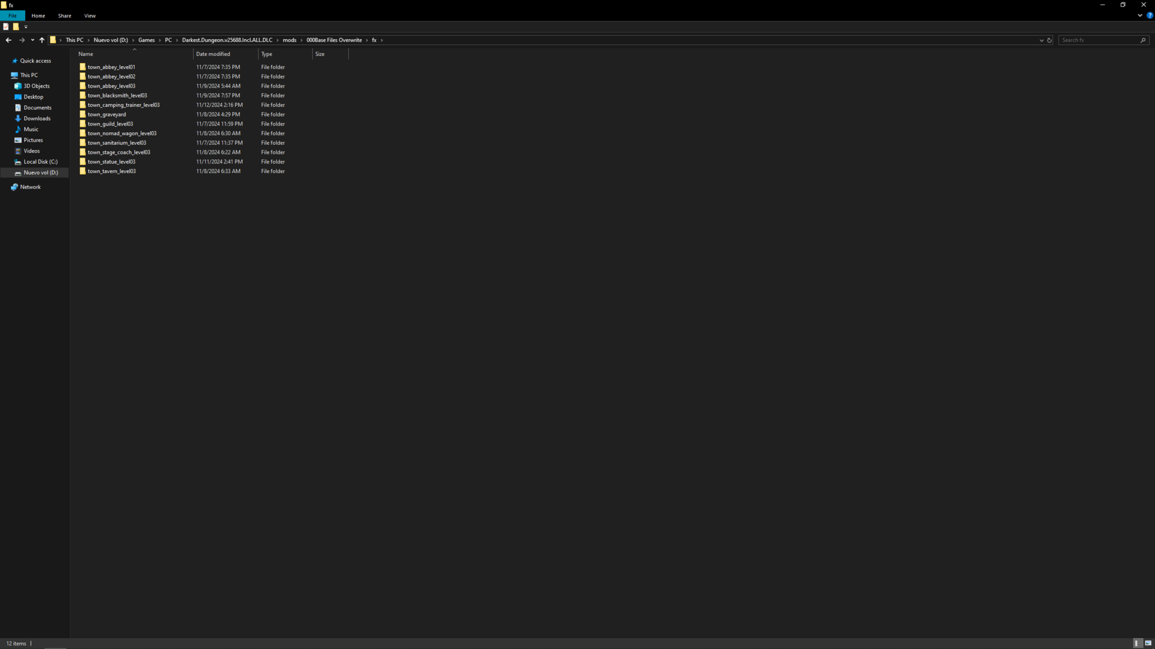Open the address bar history dropdown
Image resolution: width=1155 pixels, height=649 pixels.
(x=1041, y=40)
